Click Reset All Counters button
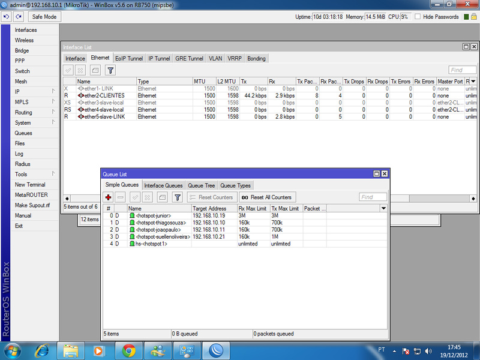480x360 pixels. click(267, 197)
